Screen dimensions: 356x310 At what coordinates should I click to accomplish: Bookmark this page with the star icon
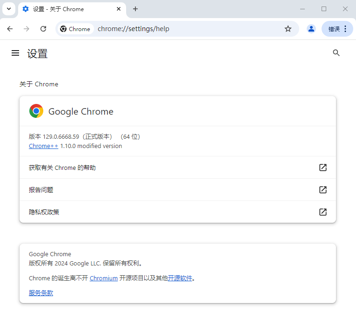point(288,29)
